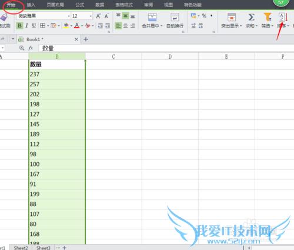Click the decrease indent icon
Screen dimensions: 294x250
(101, 26)
